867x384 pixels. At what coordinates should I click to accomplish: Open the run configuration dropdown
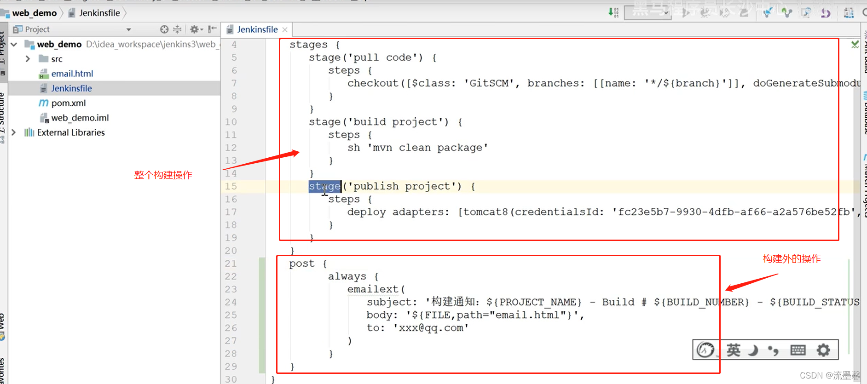coord(647,13)
